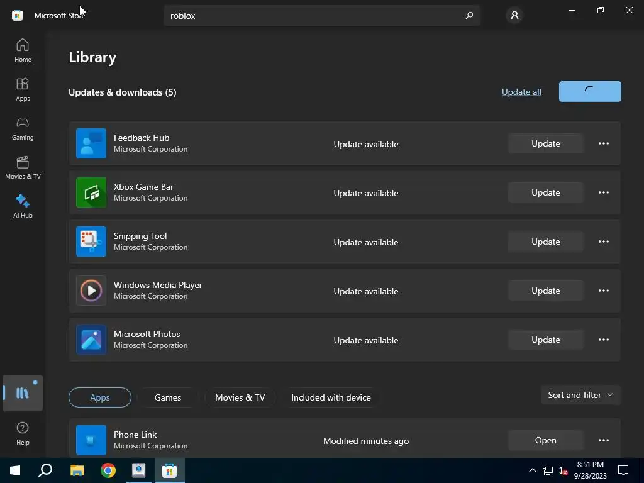Open Phone Link app

point(545,440)
